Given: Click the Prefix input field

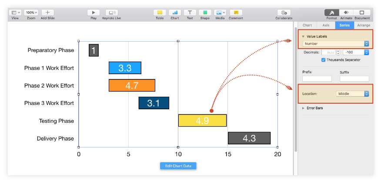Looking at the screenshot, I should [317, 79].
